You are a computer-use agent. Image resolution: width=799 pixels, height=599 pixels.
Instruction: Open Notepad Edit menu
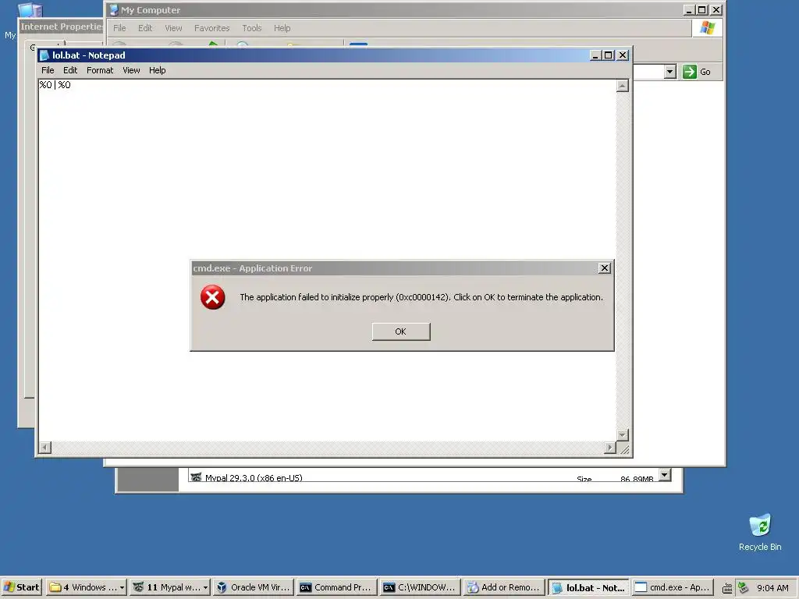70,70
